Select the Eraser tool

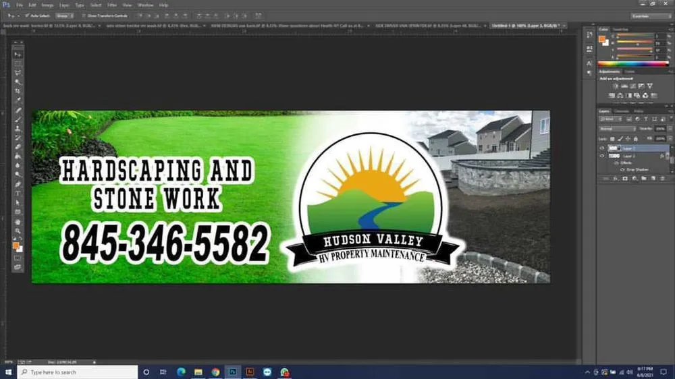pyautogui.click(x=18, y=147)
